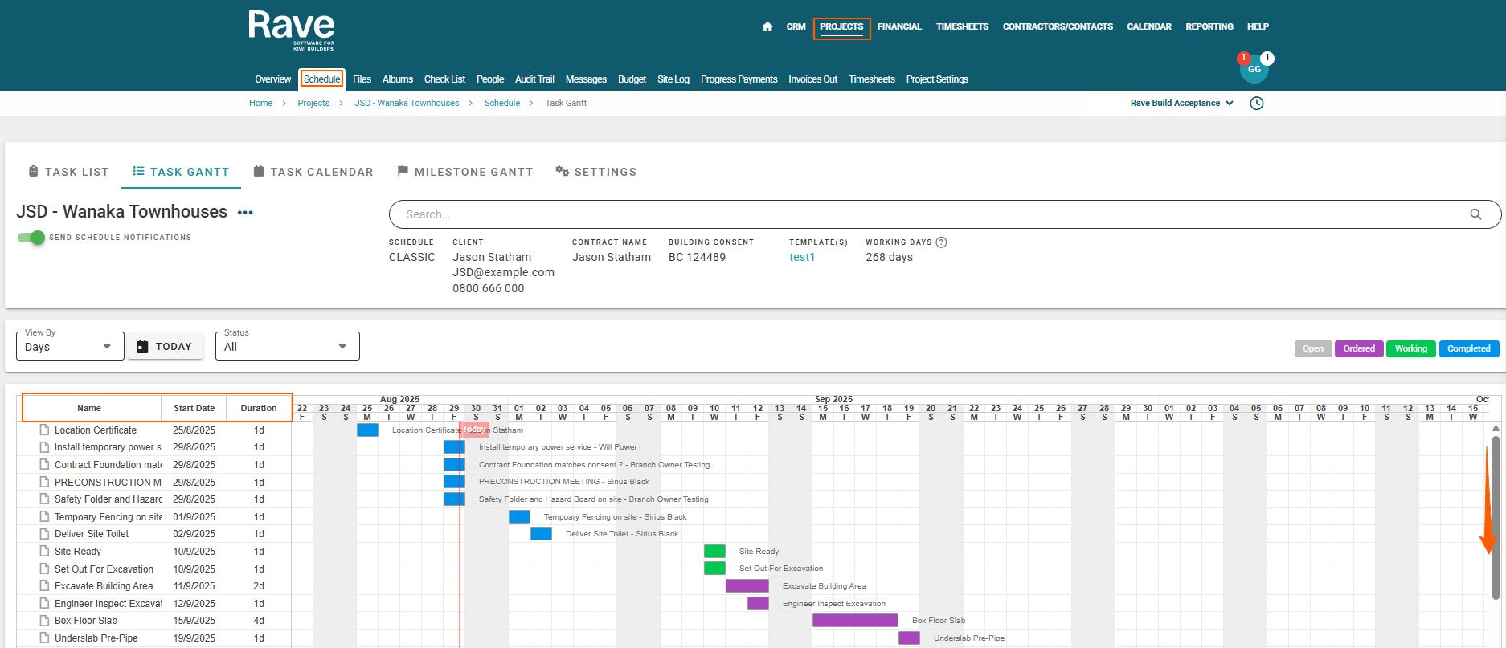Open project Messages

click(x=586, y=79)
